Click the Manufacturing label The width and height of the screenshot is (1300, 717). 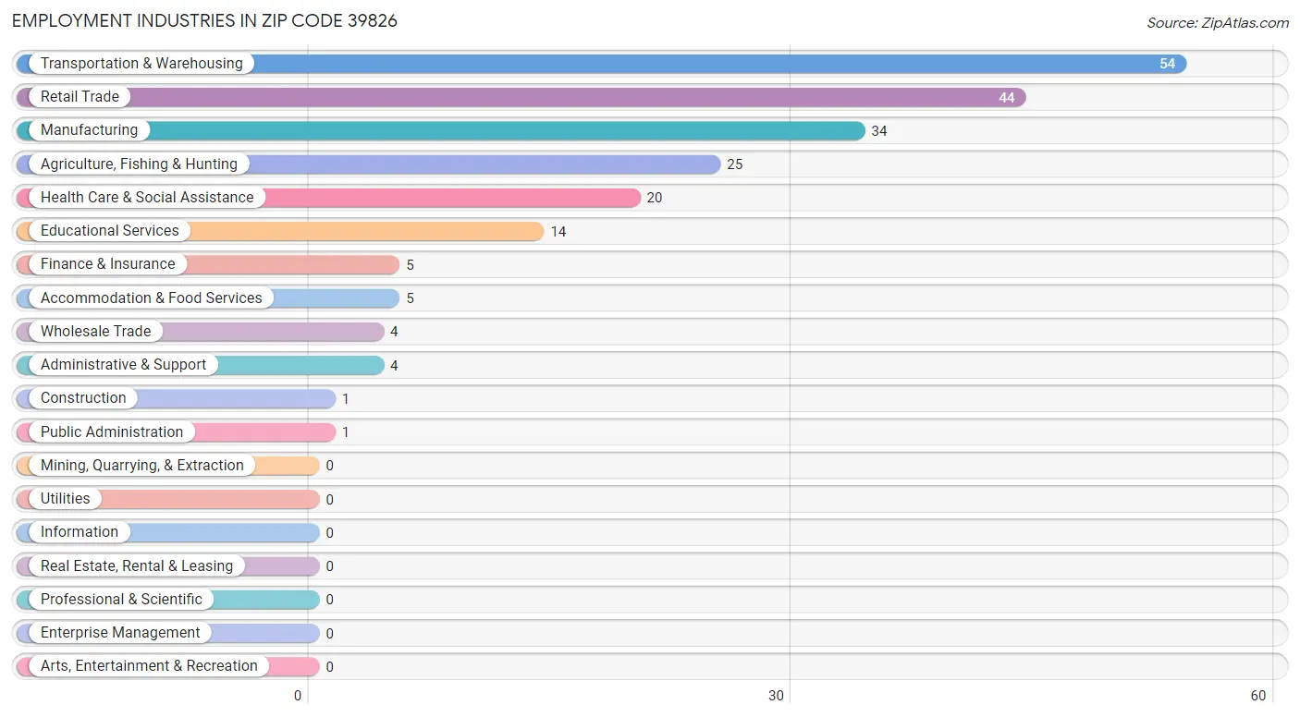89,130
